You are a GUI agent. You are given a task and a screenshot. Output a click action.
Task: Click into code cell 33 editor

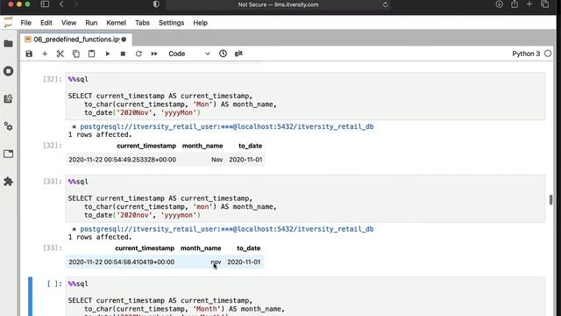305,198
